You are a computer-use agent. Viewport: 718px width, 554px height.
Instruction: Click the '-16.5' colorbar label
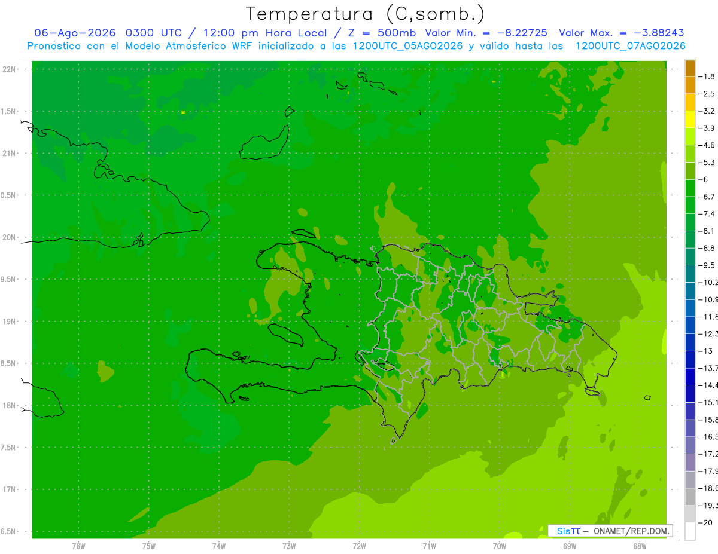coord(710,437)
